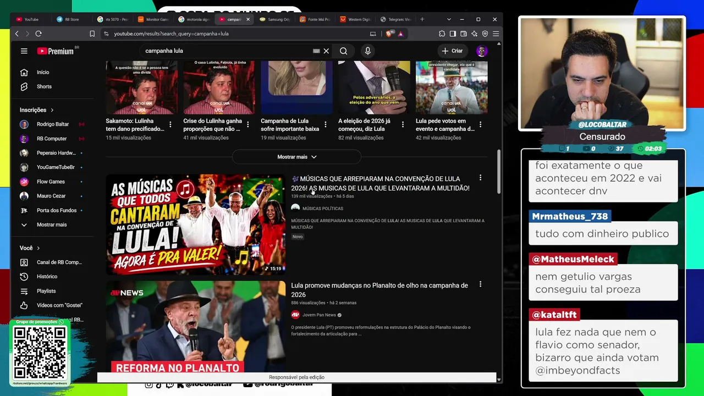Clear the search query text

click(x=326, y=51)
